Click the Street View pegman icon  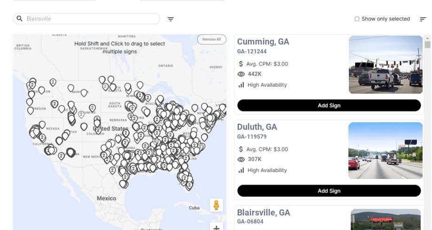(216, 205)
